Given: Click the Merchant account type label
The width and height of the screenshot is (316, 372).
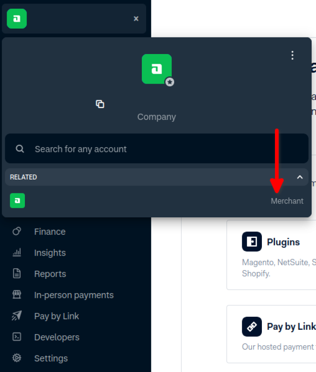Looking at the screenshot, I should (287, 201).
